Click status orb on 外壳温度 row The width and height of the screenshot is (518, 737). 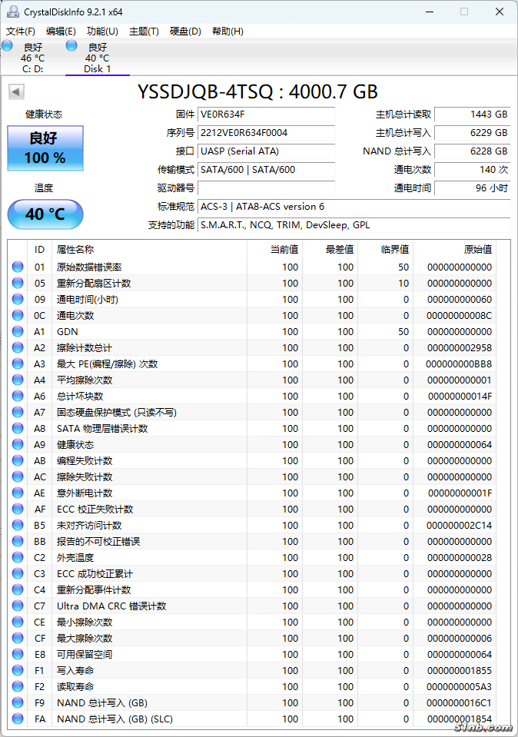click(18, 557)
